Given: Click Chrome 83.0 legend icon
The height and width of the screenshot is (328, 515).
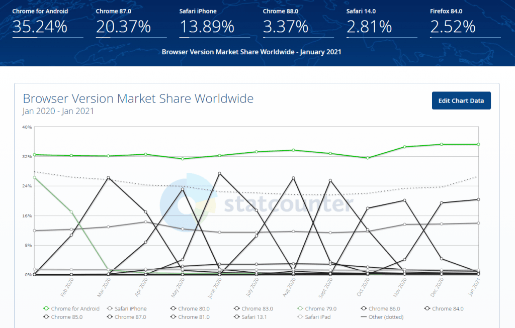Looking at the screenshot, I should pos(237,308).
